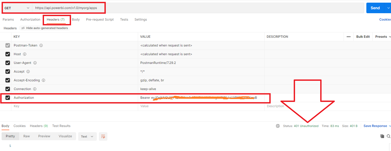
Task: Select the Raw view
Action: pos(27,136)
